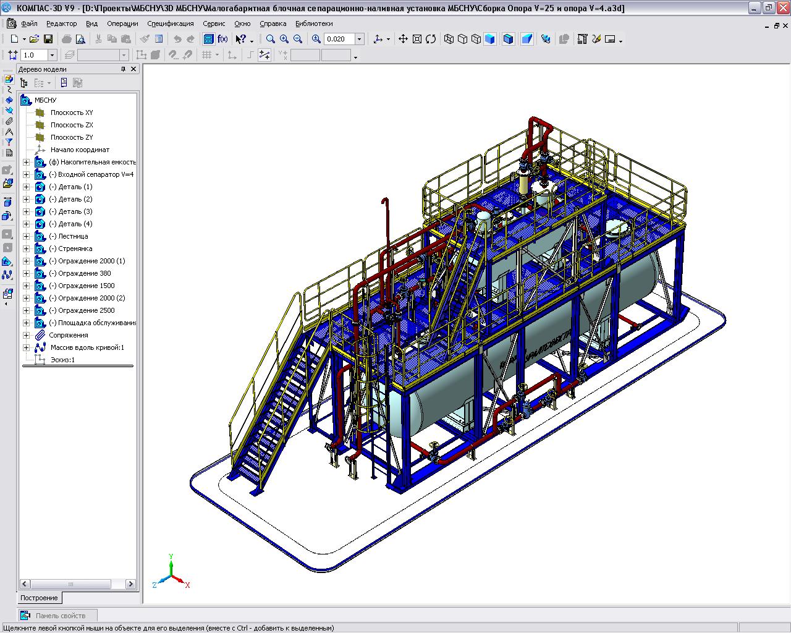Select the Measurements compass icon in sidebar
791x633 pixels.
(x=9, y=132)
